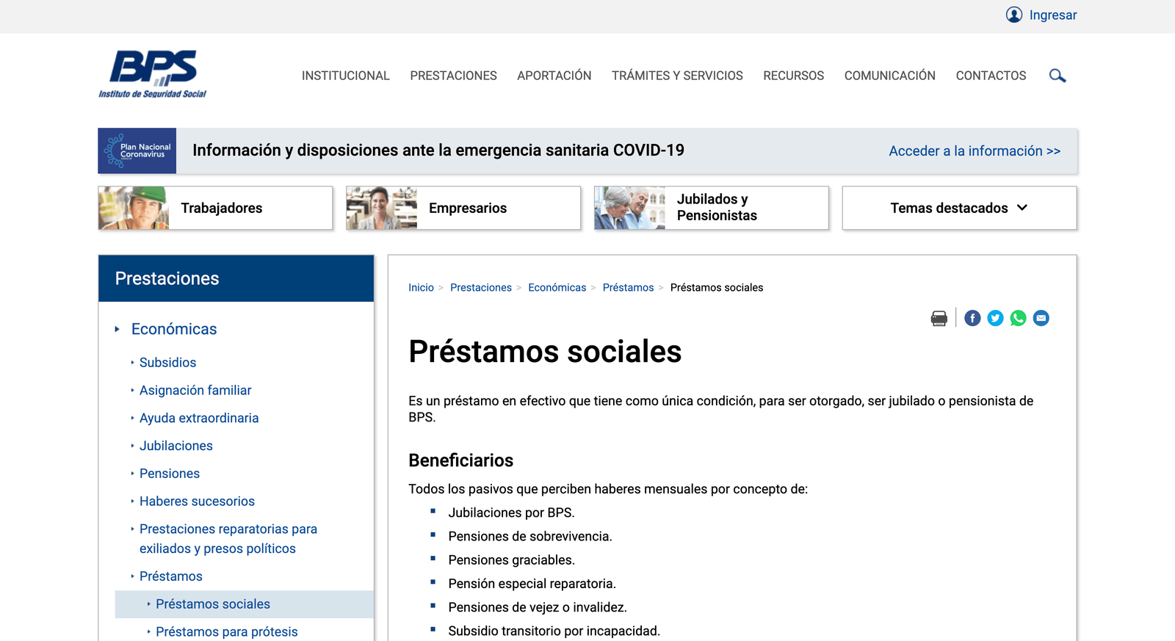Collapse the Económicas section arrow
Screen dimensions: 1175x641
[117, 330]
